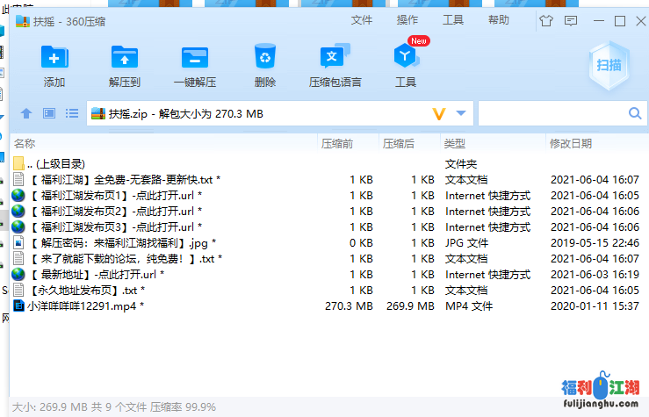This screenshot has height=417, width=649.
Task: Click the orange V marker in the path bar
Action: click(x=439, y=114)
